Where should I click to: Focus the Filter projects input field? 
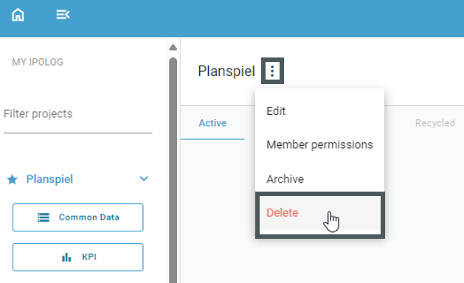point(78,113)
